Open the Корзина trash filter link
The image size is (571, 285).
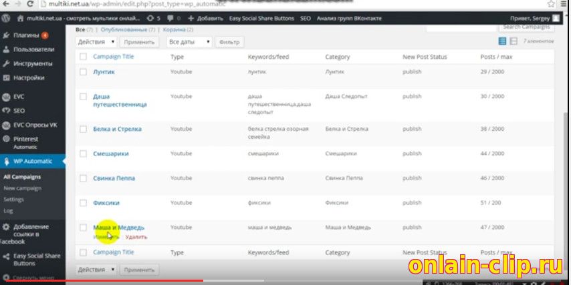click(175, 29)
